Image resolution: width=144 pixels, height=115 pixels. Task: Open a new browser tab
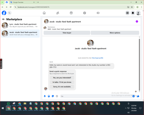pyautogui.click(x=38, y=2)
